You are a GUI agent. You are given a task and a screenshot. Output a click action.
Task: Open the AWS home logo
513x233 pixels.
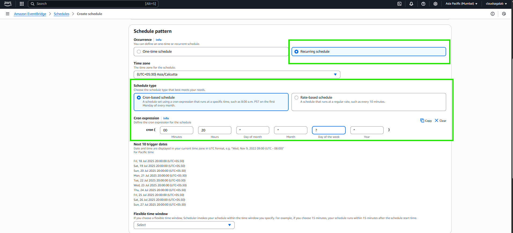[8, 4]
